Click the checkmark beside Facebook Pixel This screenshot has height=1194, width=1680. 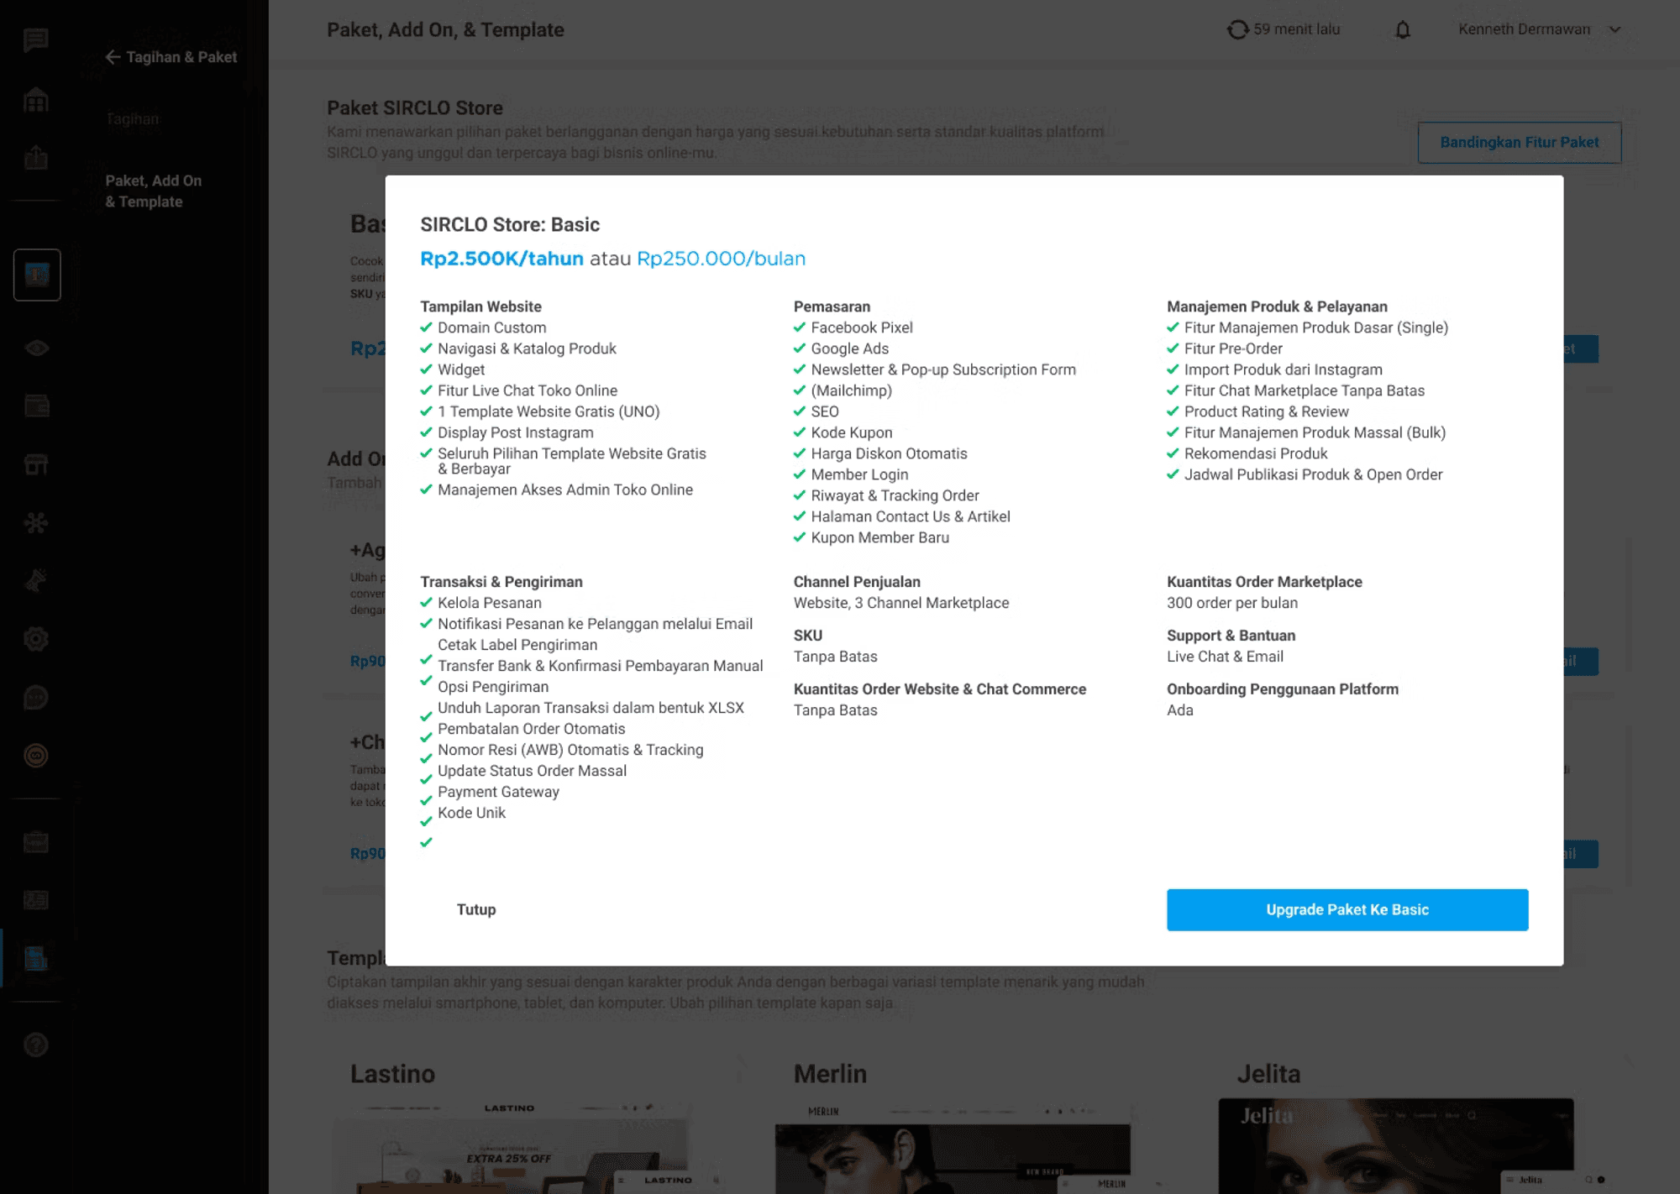click(x=800, y=327)
